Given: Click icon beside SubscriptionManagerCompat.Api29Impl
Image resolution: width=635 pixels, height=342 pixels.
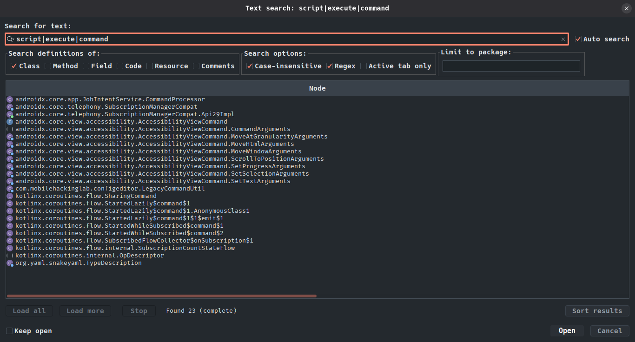Looking at the screenshot, I should pyautogui.click(x=10, y=114).
